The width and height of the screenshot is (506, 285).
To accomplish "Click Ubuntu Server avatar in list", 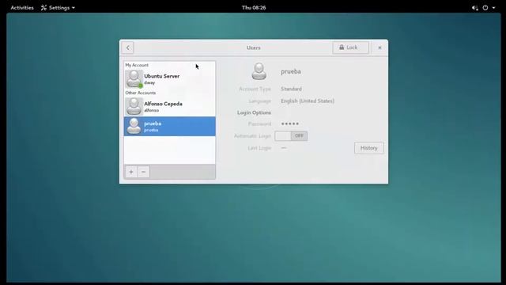I will click(x=134, y=79).
